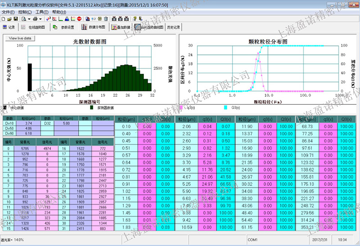Save file using the floppy disk icon
Image resolution: width=360 pixels, height=246 pixels.
15,19
